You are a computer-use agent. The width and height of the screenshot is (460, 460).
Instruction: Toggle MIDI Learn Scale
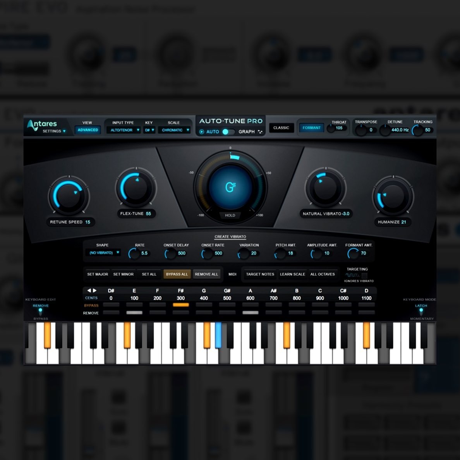(x=292, y=274)
